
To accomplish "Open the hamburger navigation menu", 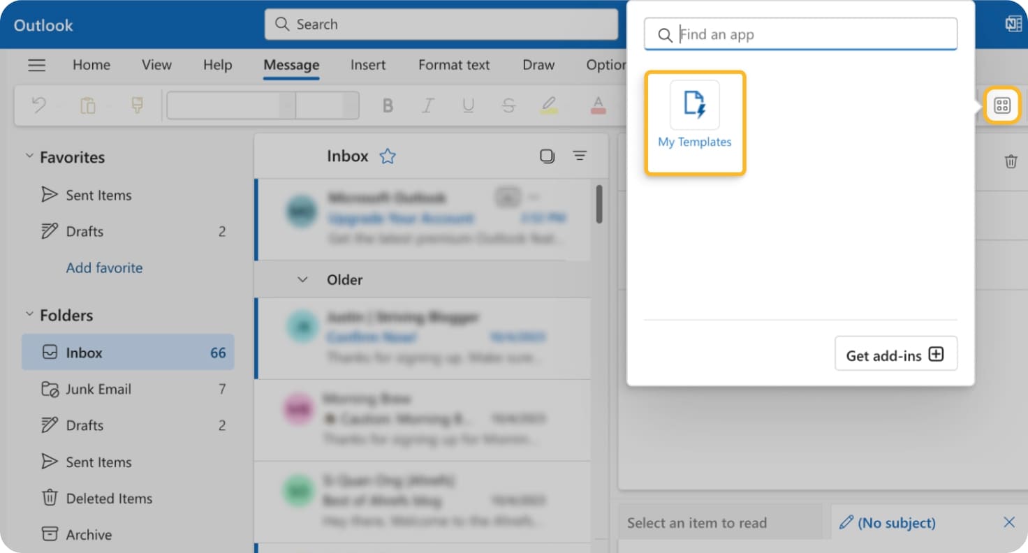I will point(36,65).
